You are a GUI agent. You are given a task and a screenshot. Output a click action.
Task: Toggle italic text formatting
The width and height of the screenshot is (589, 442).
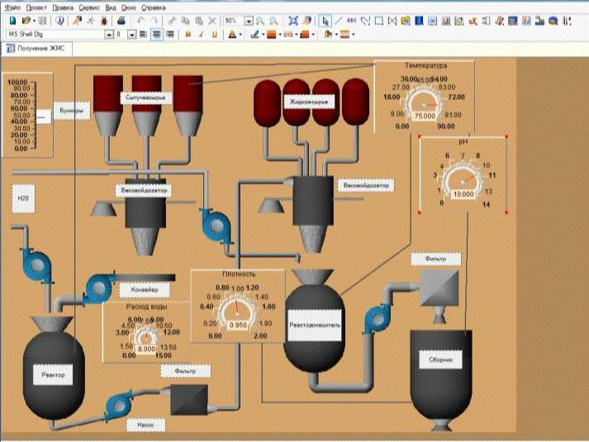click(202, 35)
